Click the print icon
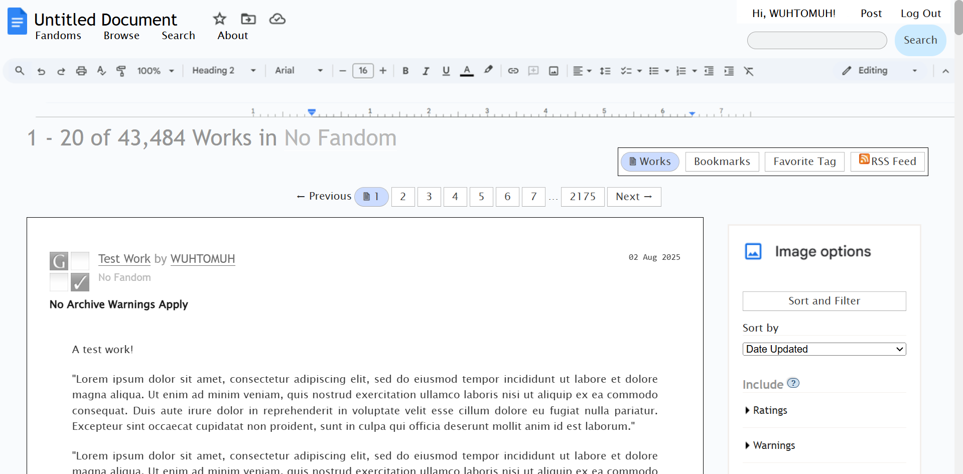Viewport: 963px width, 474px height. coord(81,71)
